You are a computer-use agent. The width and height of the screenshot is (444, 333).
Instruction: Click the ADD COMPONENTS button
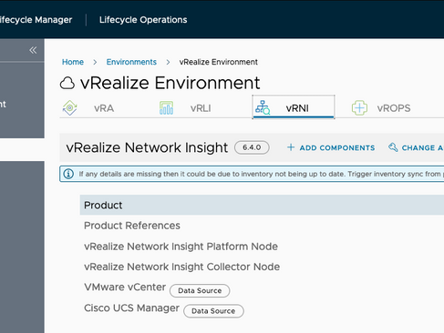pyautogui.click(x=331, y=147)
